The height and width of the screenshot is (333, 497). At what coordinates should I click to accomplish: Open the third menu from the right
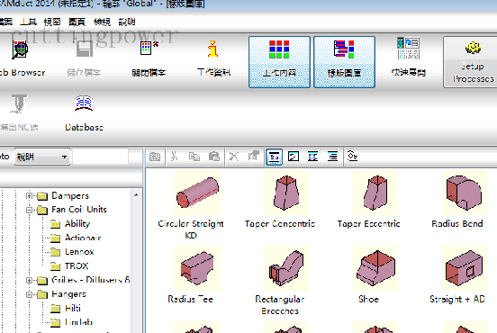pos(77,22)
